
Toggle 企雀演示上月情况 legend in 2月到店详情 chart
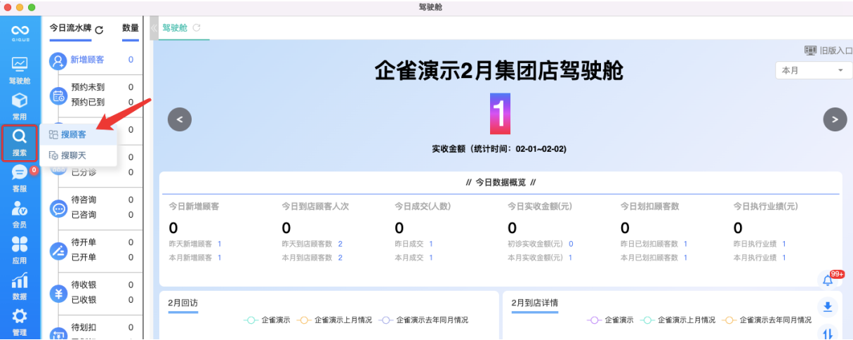(677, 320)
